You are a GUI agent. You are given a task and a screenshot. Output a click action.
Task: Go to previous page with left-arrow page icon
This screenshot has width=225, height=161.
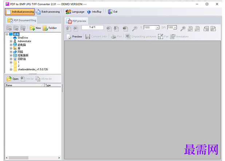[75, 28]
